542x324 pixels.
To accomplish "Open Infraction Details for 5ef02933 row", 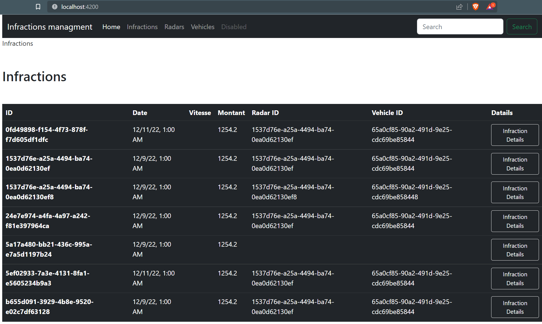I will [x=515, y=279].
